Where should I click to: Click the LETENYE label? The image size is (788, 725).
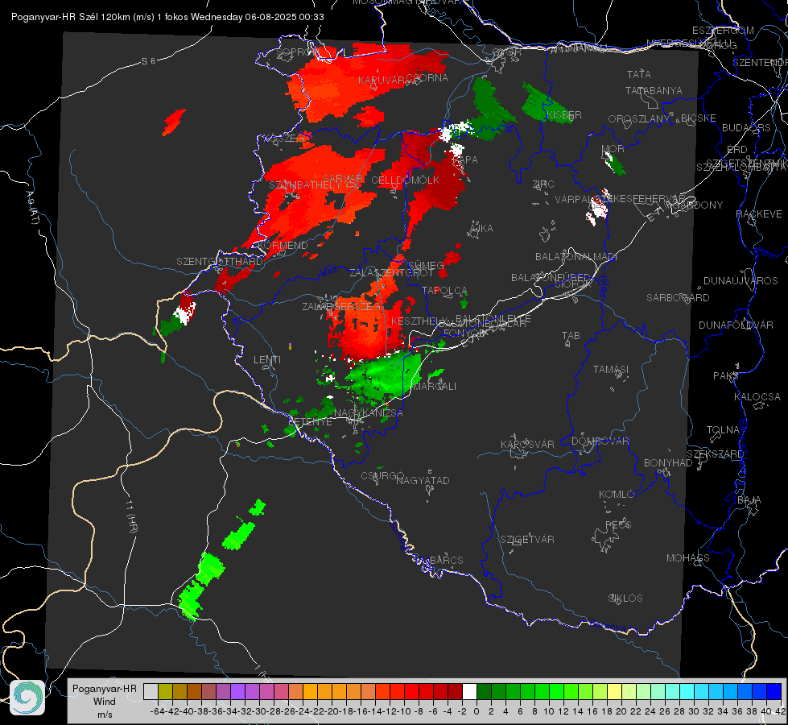click(x=310, y=421)
